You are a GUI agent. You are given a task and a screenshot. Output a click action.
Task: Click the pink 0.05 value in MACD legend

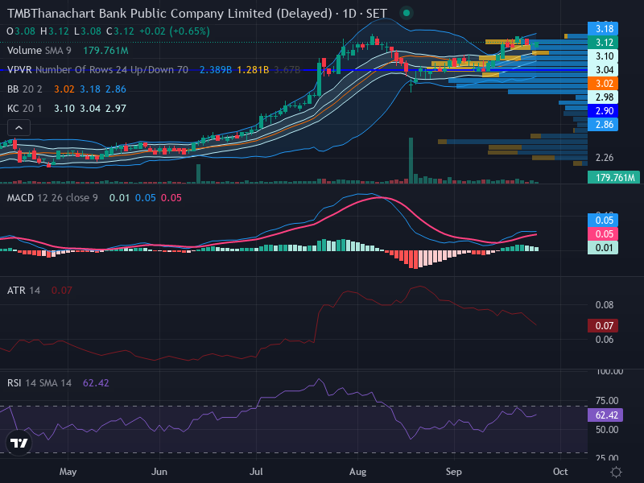point(171,198)
